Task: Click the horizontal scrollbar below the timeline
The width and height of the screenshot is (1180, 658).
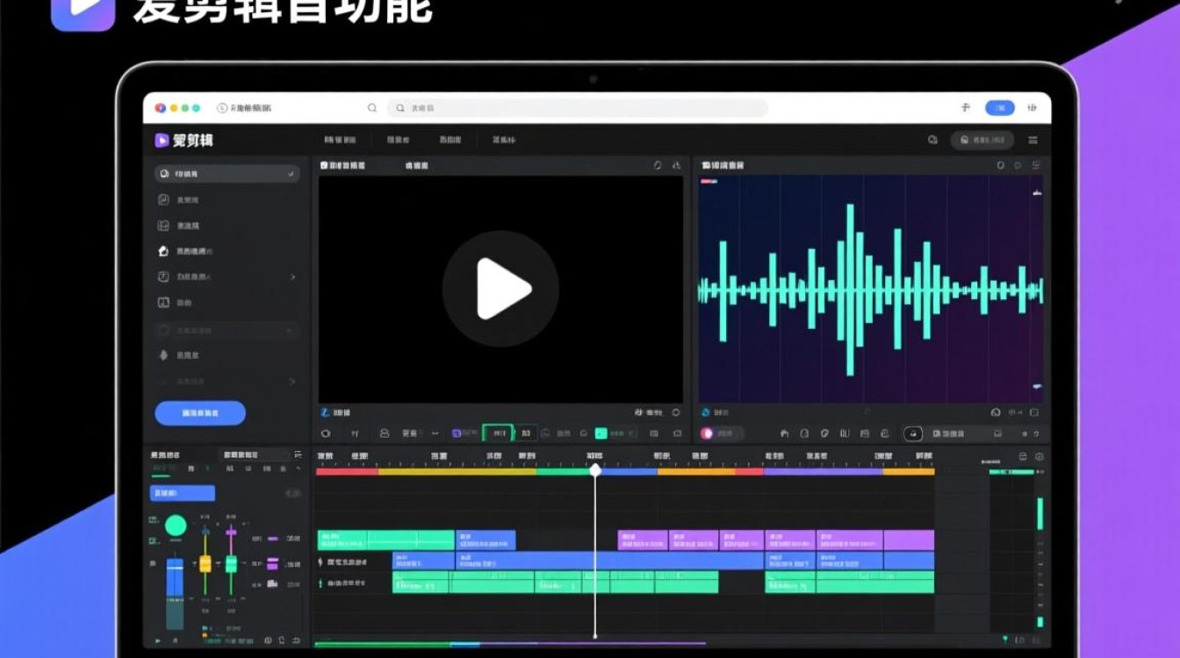Action: [x=510, y=644]
